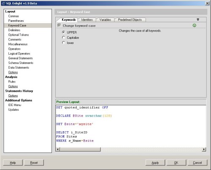This screenshot has height=170, width=211.
Task: Select Data Statements item
Action: click(x=19, y=67)
